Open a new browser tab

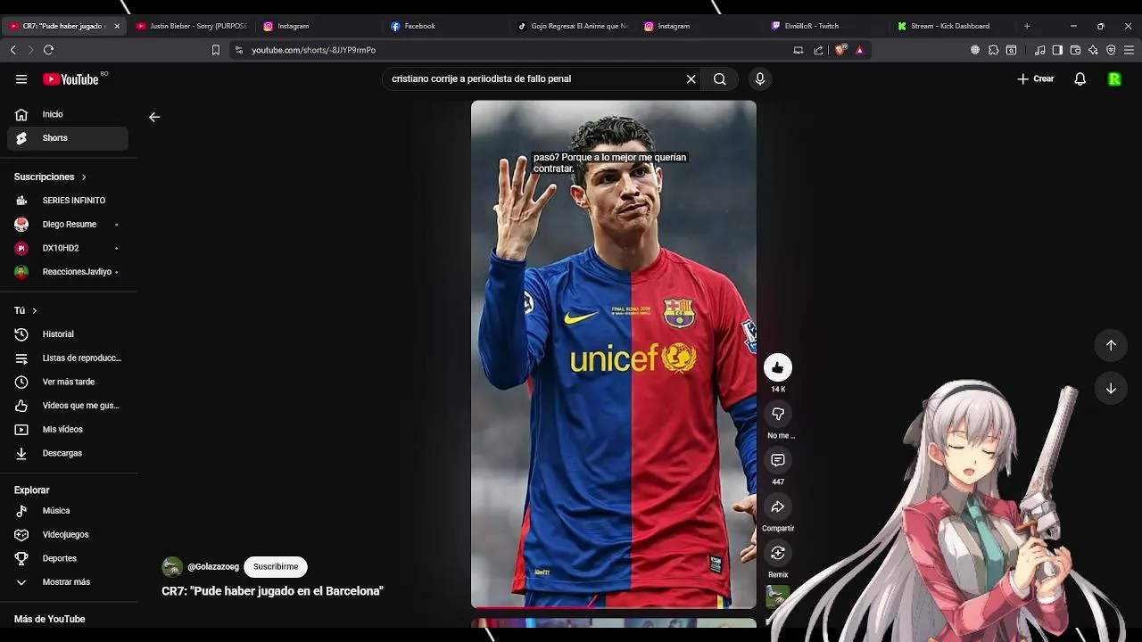pyautogui.click(x=1027, y=26)
